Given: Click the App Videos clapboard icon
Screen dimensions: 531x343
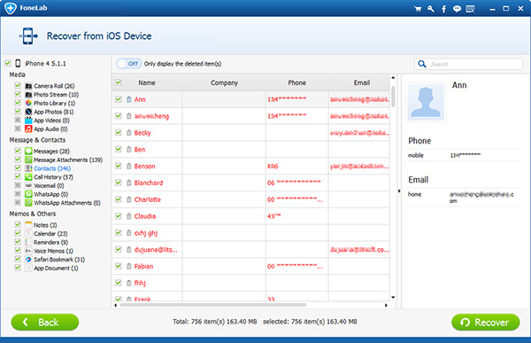Looking at the screenshot, I should [x=28, y=121].
